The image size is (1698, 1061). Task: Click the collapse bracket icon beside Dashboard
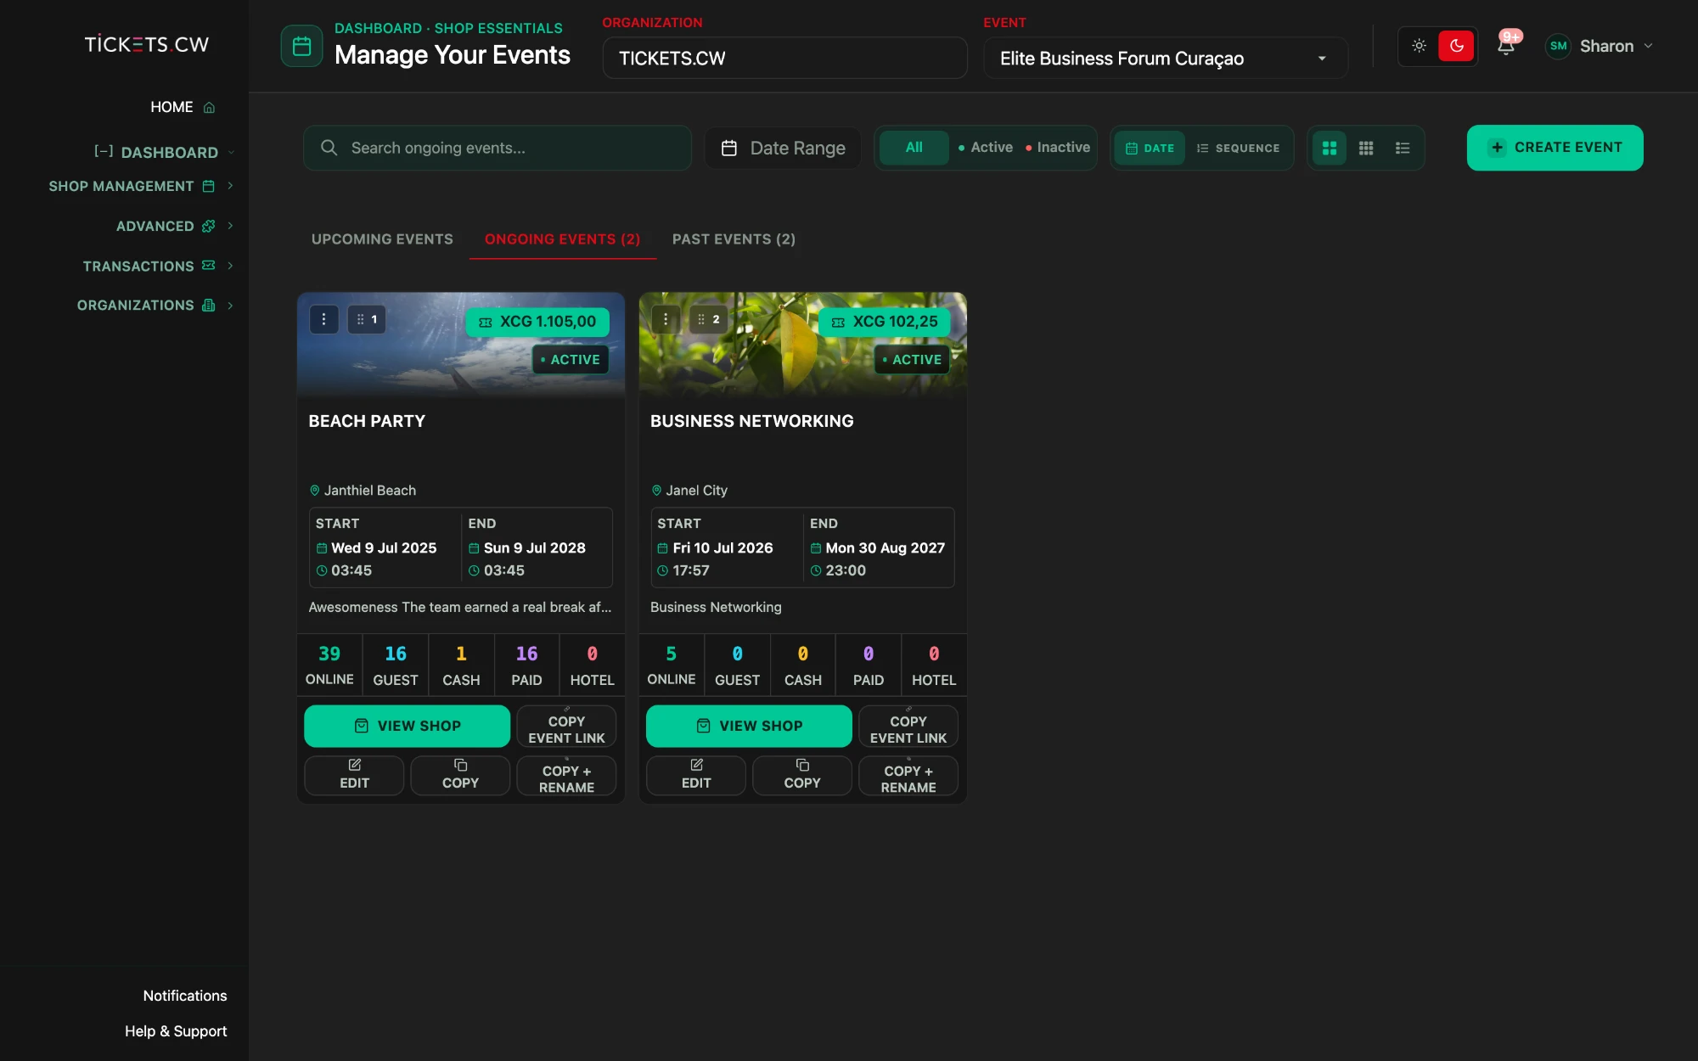[104, 152]
